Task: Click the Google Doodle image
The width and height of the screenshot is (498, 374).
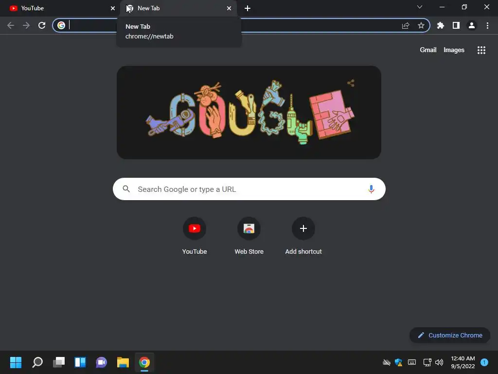Action: pos(249,112)
